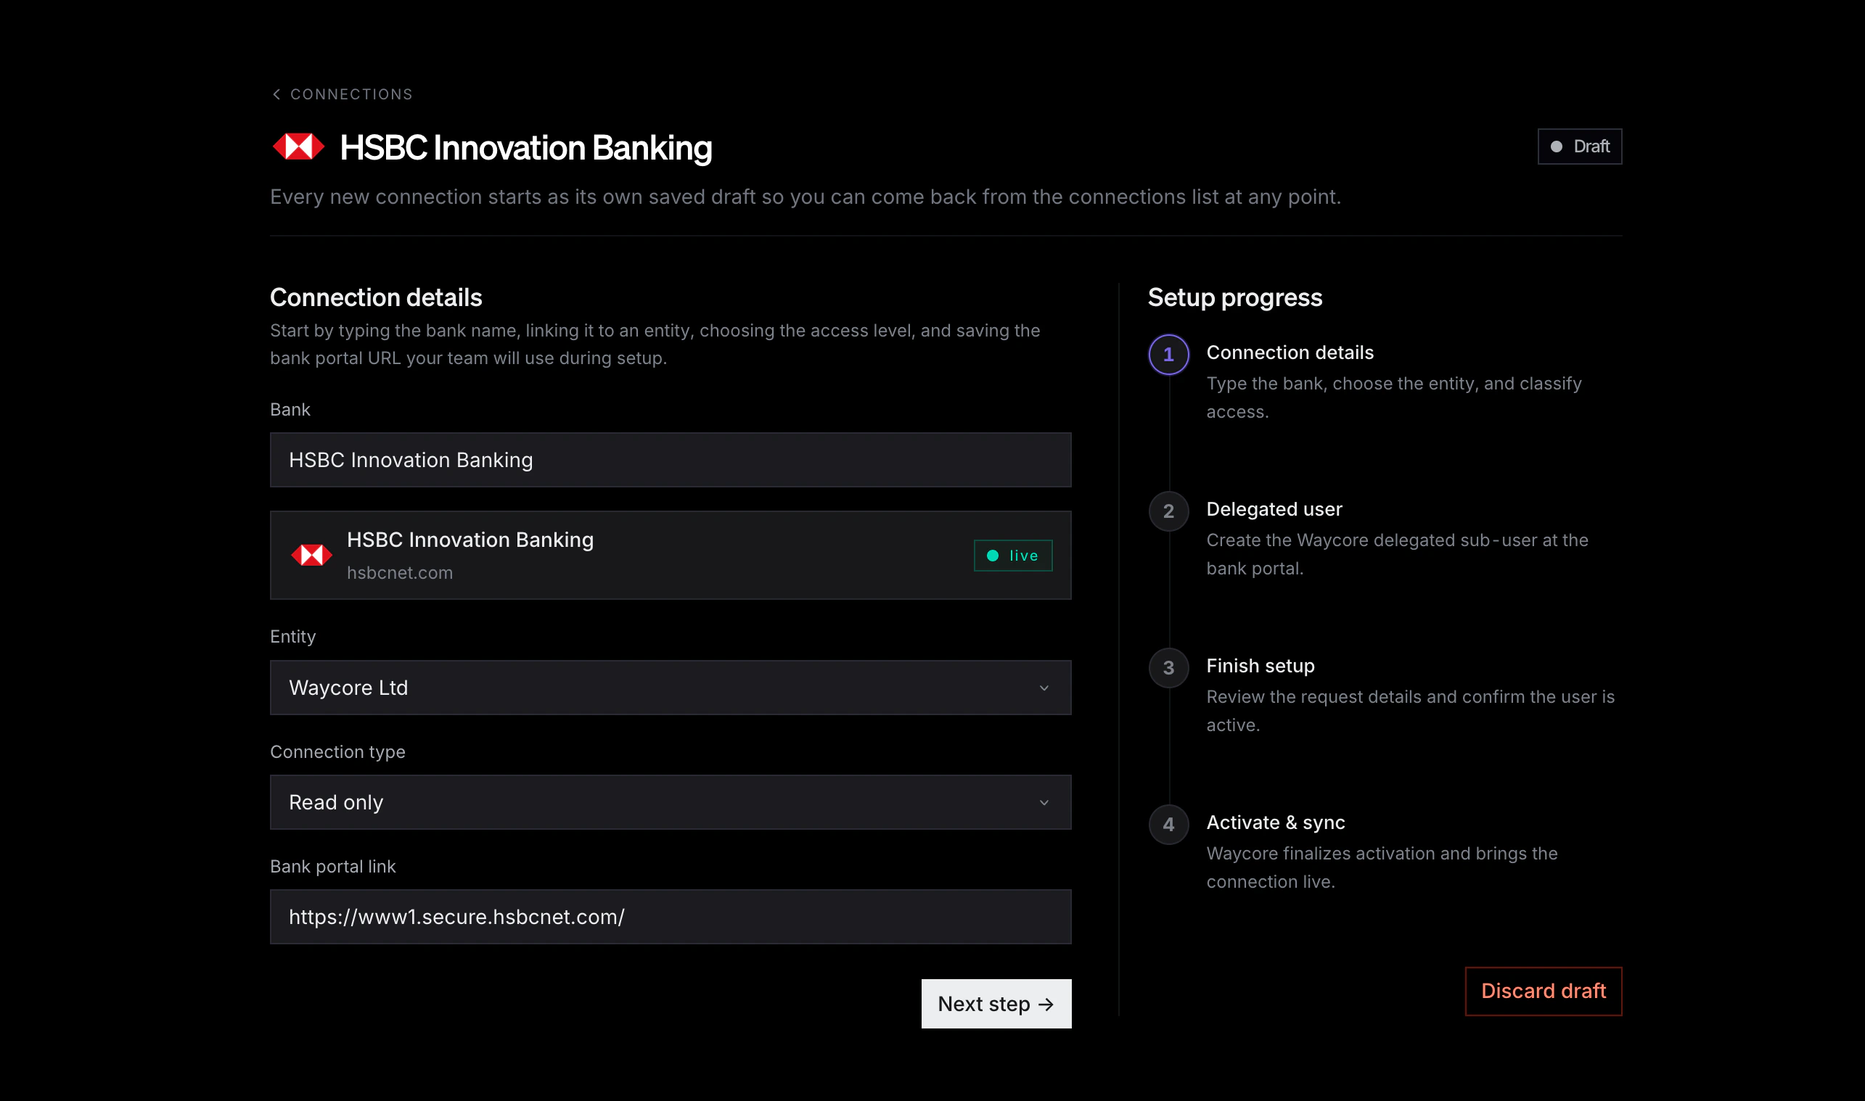Click the Connection details step title in Setup progress
The width and height of the screenshot is (1865, 1101).
click(x=1290, y=352)
